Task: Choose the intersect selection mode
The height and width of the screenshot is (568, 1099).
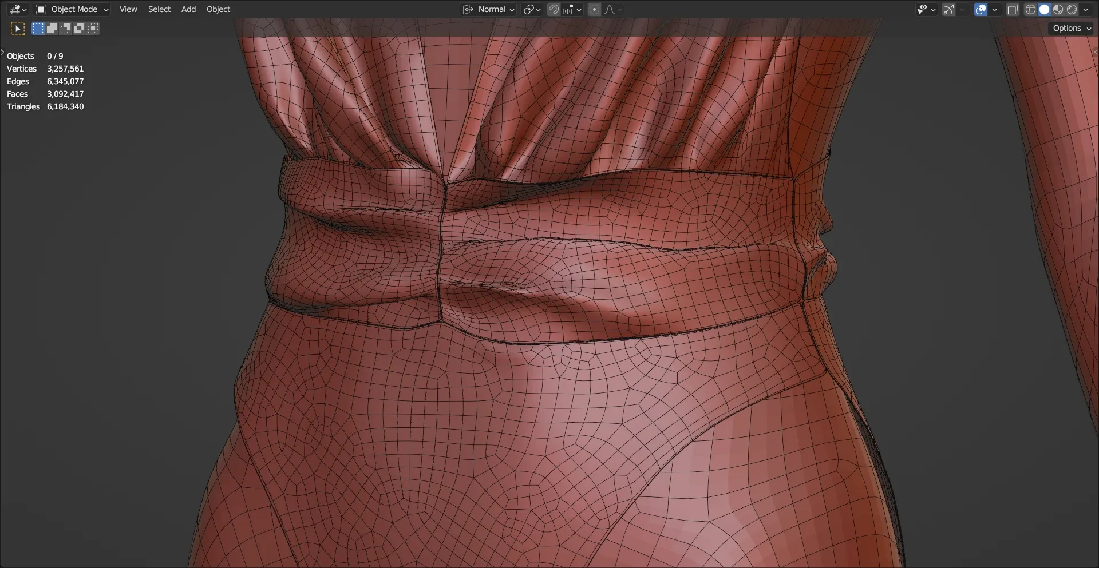Action: tap(93, 29)
